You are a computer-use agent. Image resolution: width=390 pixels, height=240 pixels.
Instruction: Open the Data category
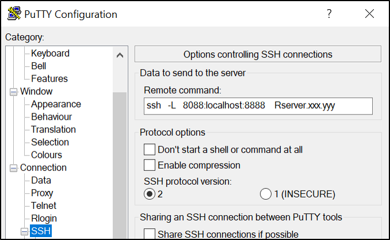pos(41,180)
